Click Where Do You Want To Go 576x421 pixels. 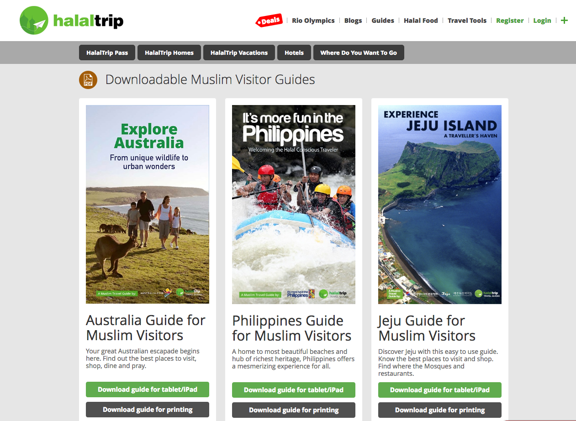click(359, 53)
